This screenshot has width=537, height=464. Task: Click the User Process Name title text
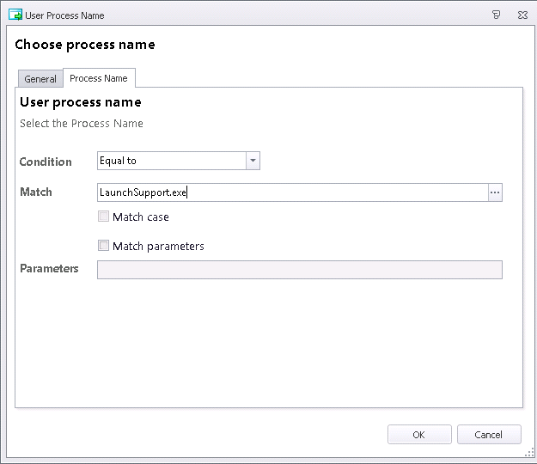(64, 15)
